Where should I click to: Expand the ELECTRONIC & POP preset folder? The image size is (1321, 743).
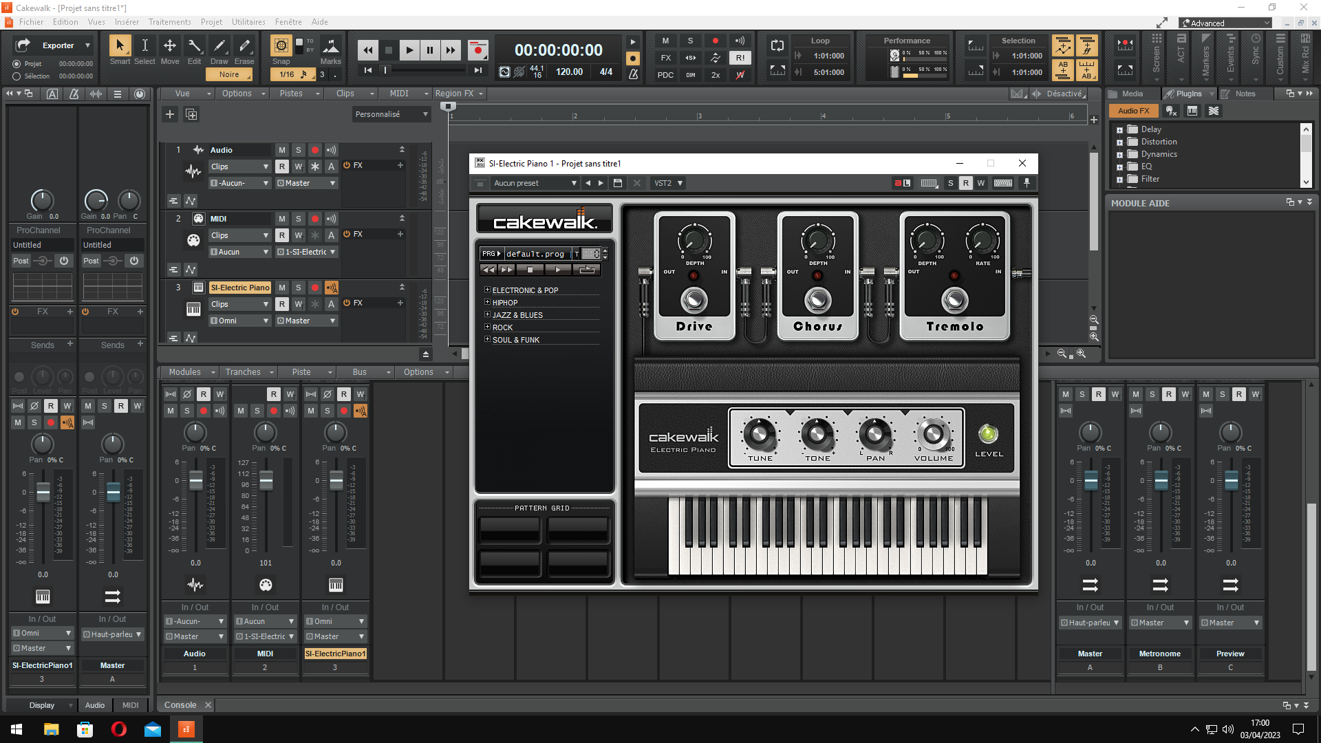pyautogui.click(x=487, y=290)
